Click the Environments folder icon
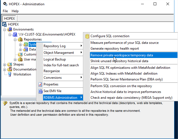 (x=10, y=29)
